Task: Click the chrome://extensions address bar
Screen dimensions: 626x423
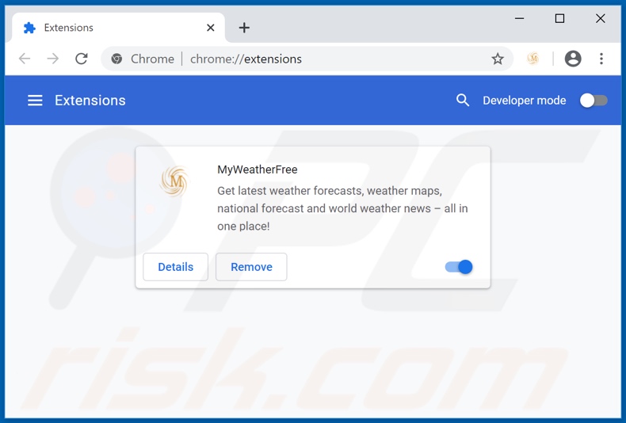Action: (307, 59)
